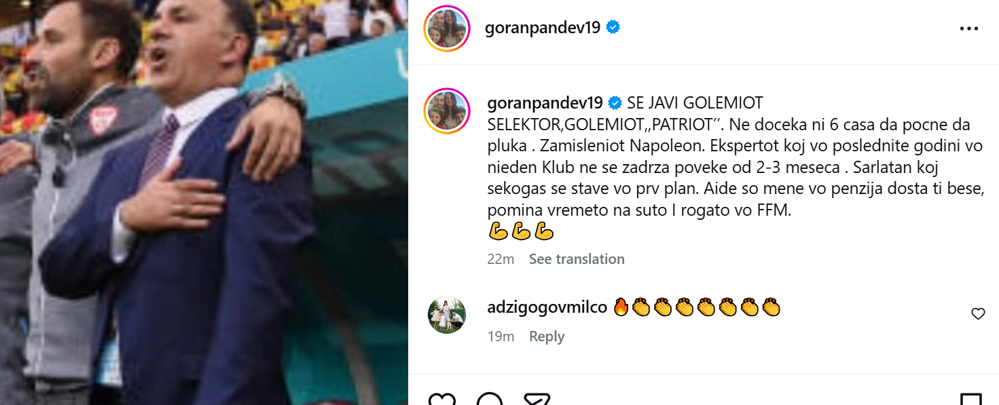The width and height of the screenshot is (999, 405).
Task: Click Reply under adzigogovmilco comment
Action: (x=547, y=336)
